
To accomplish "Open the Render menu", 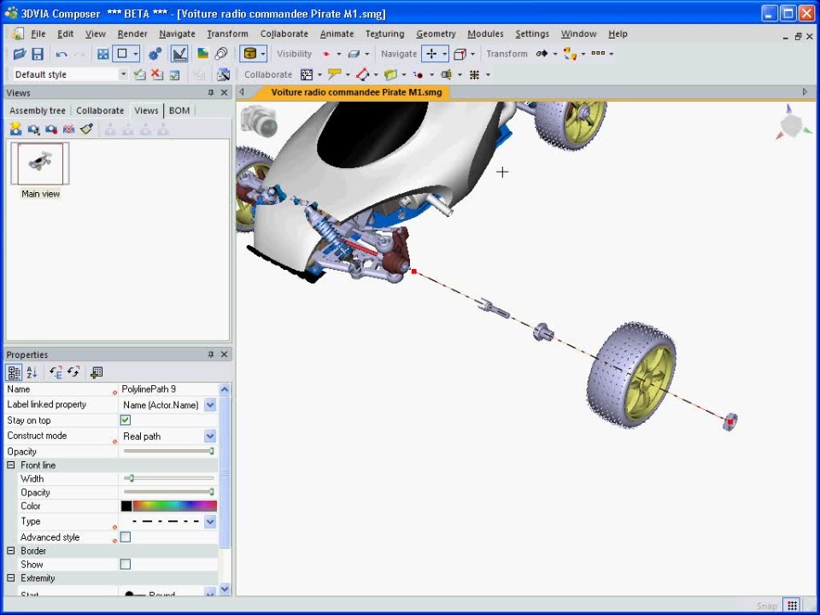I will click(132, 34).
